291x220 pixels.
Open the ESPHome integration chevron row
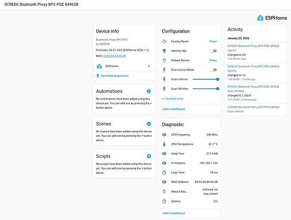(x=123, y=66)
